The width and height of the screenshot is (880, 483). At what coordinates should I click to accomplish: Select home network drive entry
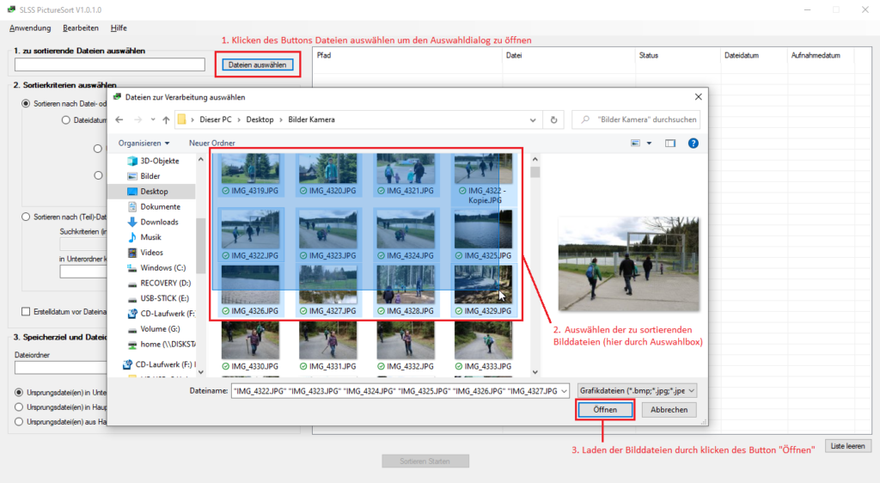pyautogui.click(x=161, y=344)
